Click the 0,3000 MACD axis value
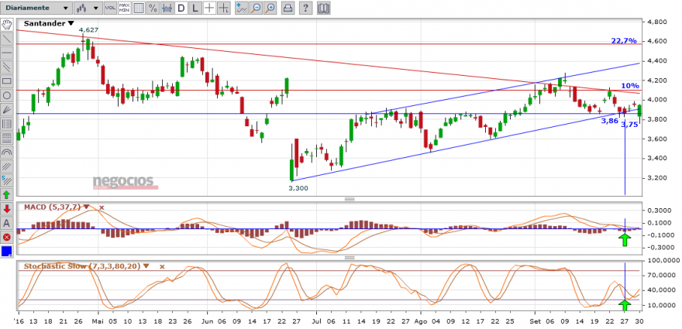Viewport: 682px width, 329px height. point(659,211)
